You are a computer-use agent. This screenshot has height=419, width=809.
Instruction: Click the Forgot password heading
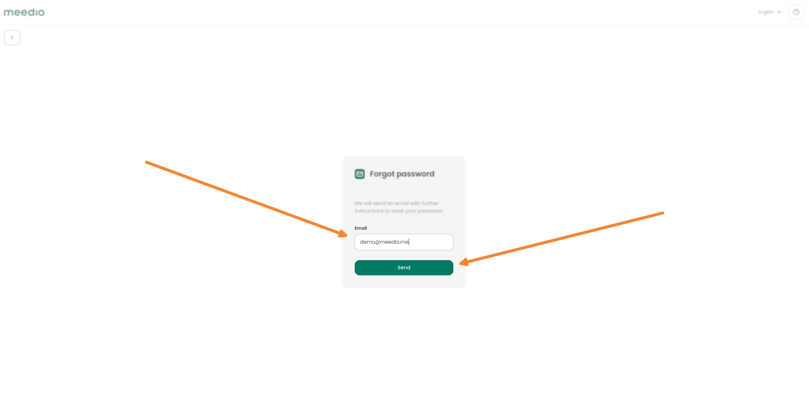click(402, 174)
